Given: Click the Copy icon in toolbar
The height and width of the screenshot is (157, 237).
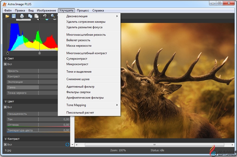Looking at the screenshot, I should 30,16.
